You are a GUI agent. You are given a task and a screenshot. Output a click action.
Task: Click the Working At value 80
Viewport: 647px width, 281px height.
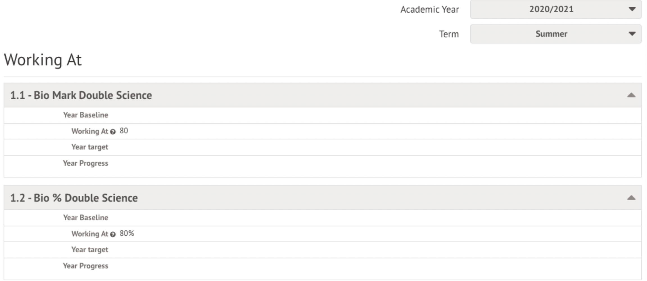[124, 131]
